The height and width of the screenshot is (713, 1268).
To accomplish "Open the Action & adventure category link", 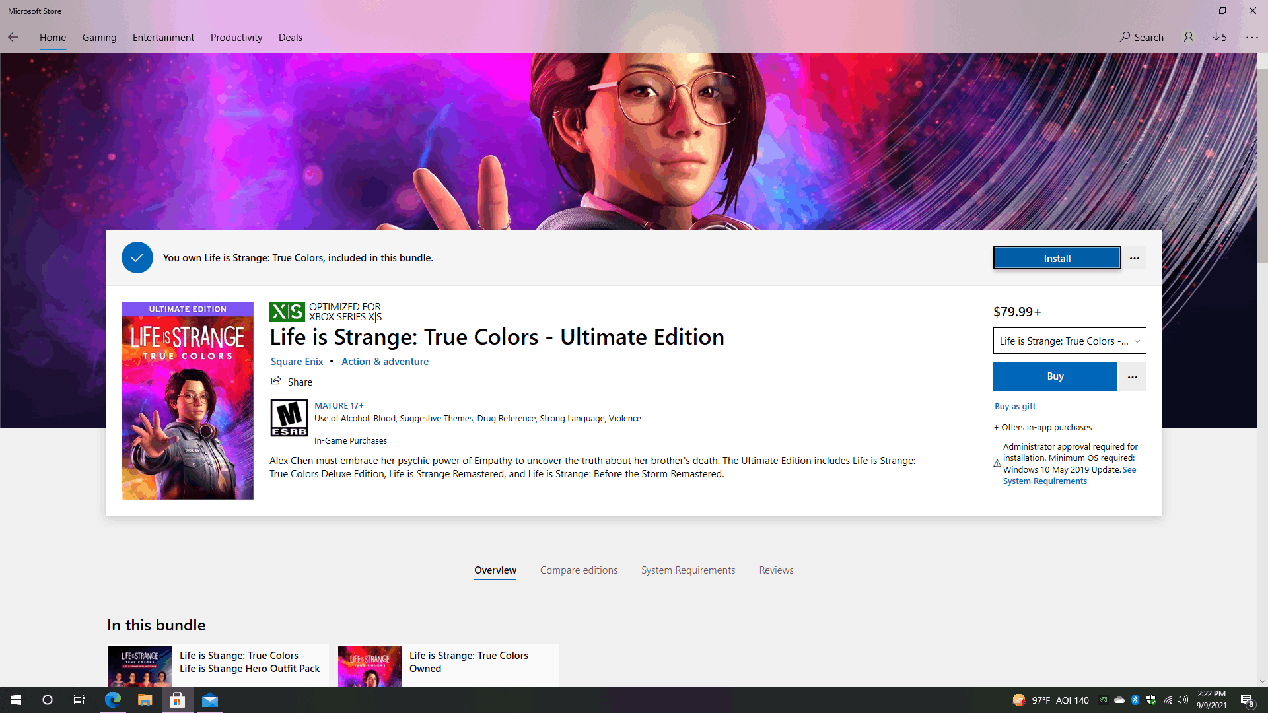I will (x=385, y=362).
